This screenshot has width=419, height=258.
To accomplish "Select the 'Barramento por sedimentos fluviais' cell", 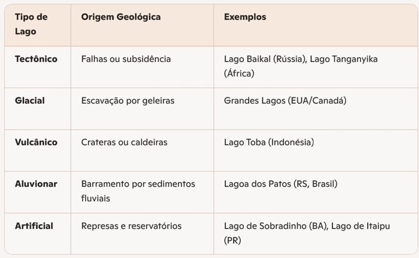I will (x=138, y=191).
